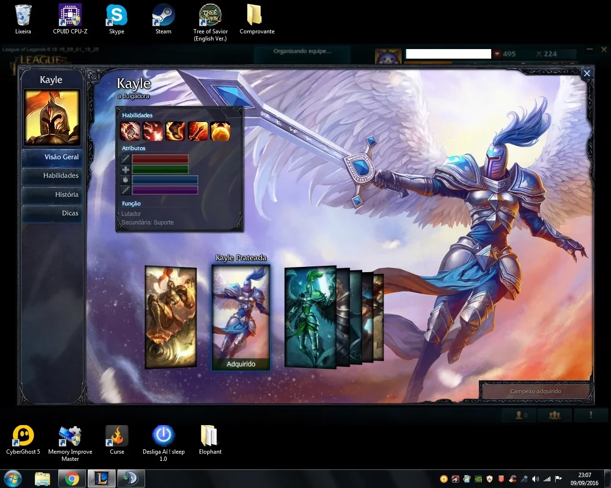Select Kayle's fourth ability icon
The image size is (611, 488).
[198, 131]
